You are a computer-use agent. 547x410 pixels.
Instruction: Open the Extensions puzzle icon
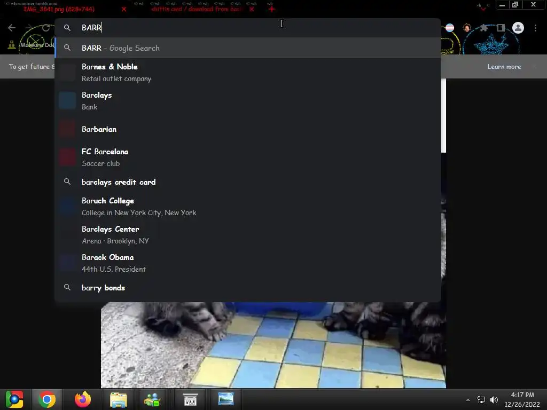pyautogui.click(x=483, y=28)
